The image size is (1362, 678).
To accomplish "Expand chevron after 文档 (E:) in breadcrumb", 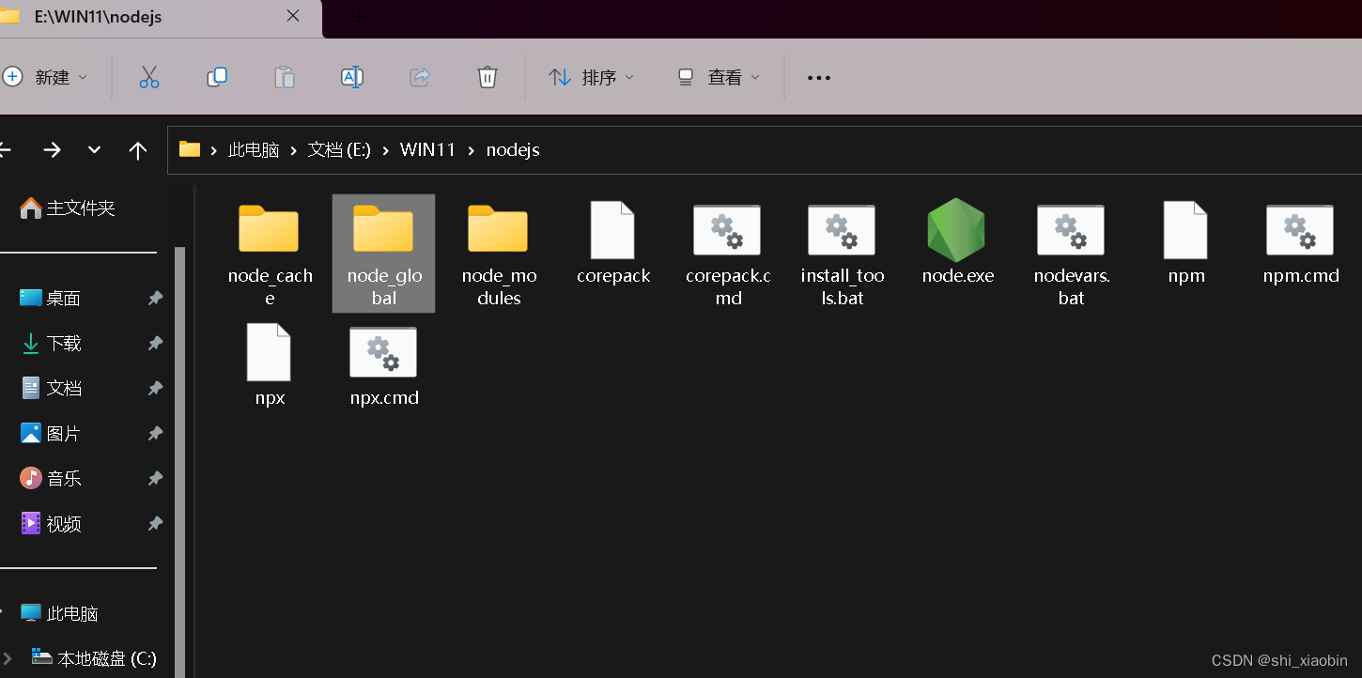I will [386, 150].
